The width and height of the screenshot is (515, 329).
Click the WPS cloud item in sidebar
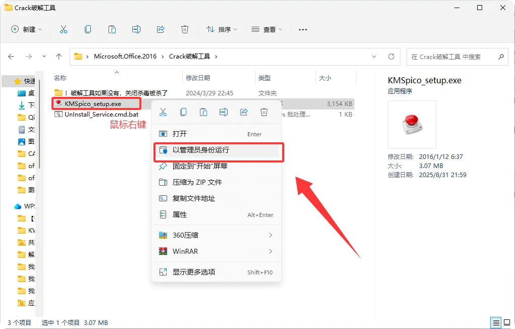24,206
